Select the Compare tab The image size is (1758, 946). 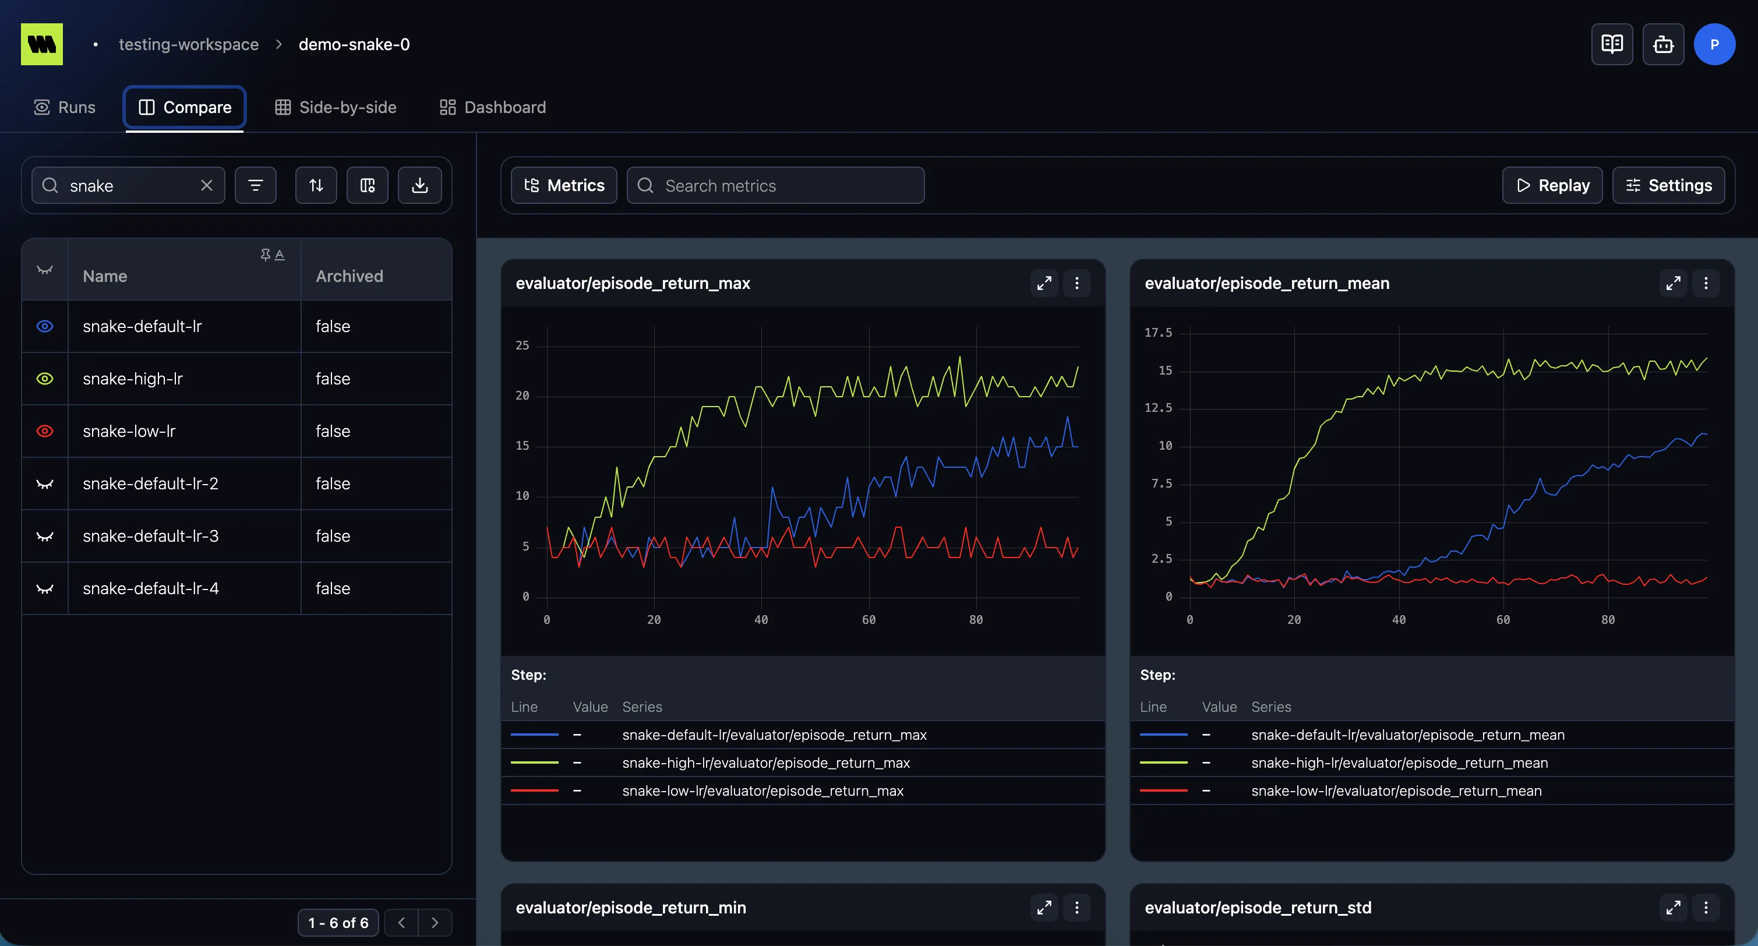click(x=184, y=107)
